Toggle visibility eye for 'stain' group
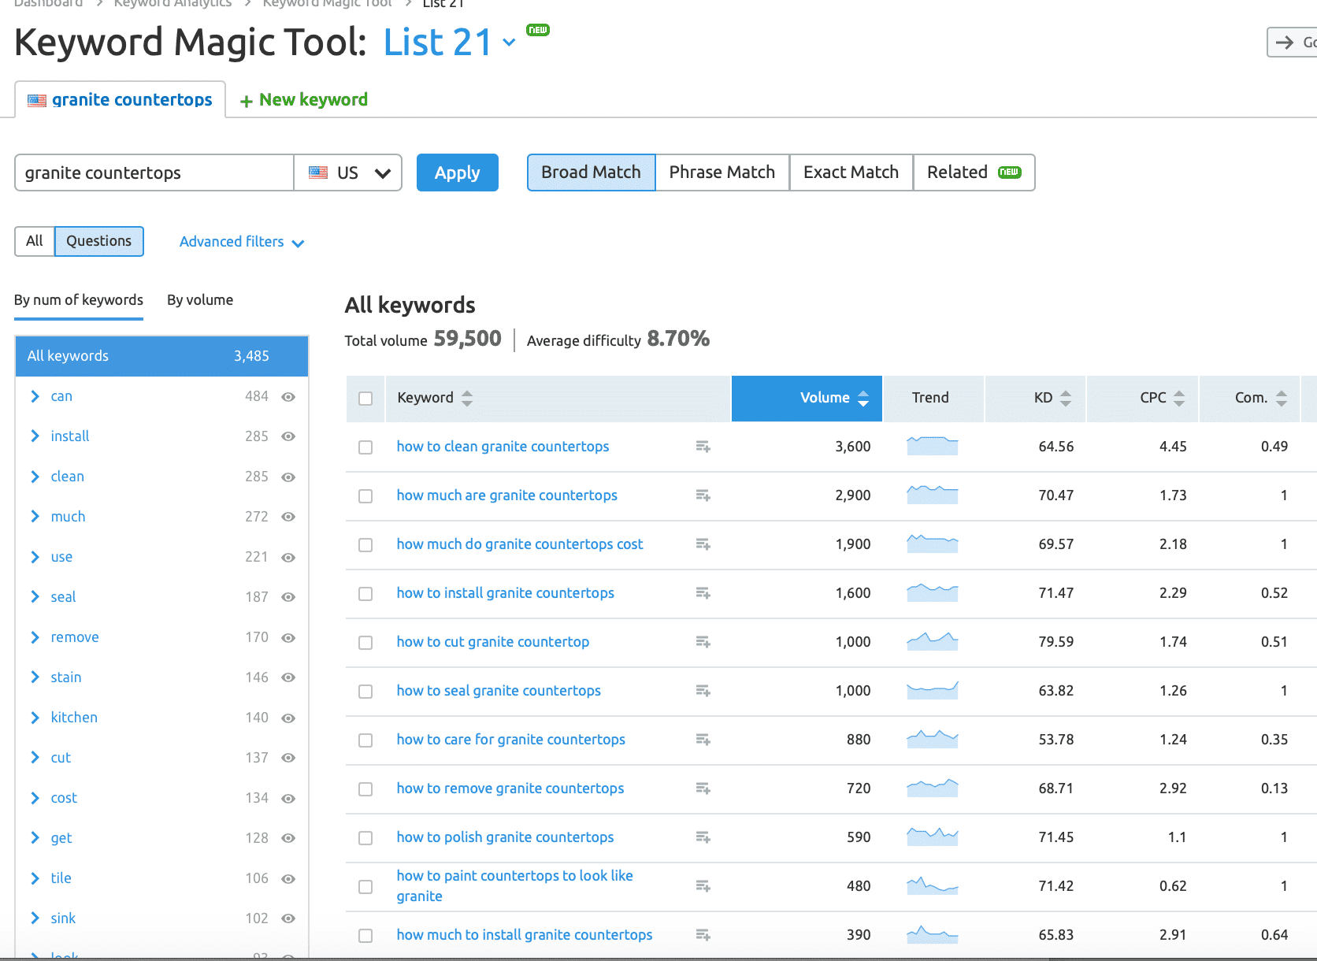The image size is (1317, 961). pyautogui.click(x=288, y=677)
